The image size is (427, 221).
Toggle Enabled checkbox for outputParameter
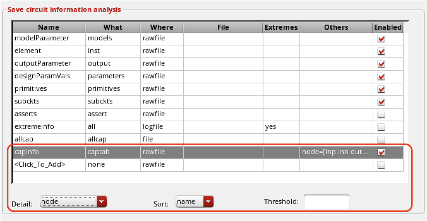[381, 64]
